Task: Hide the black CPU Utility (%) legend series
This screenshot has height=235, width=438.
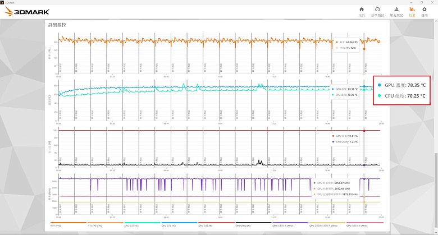Action: [x=253, y=224]
